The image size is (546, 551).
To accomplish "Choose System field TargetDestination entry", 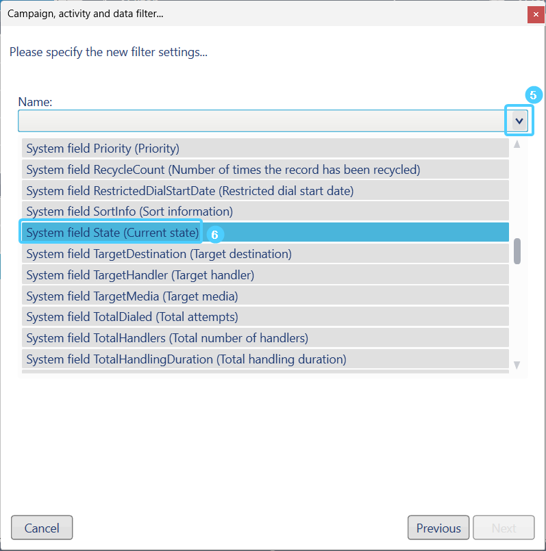I will (159, 254).
